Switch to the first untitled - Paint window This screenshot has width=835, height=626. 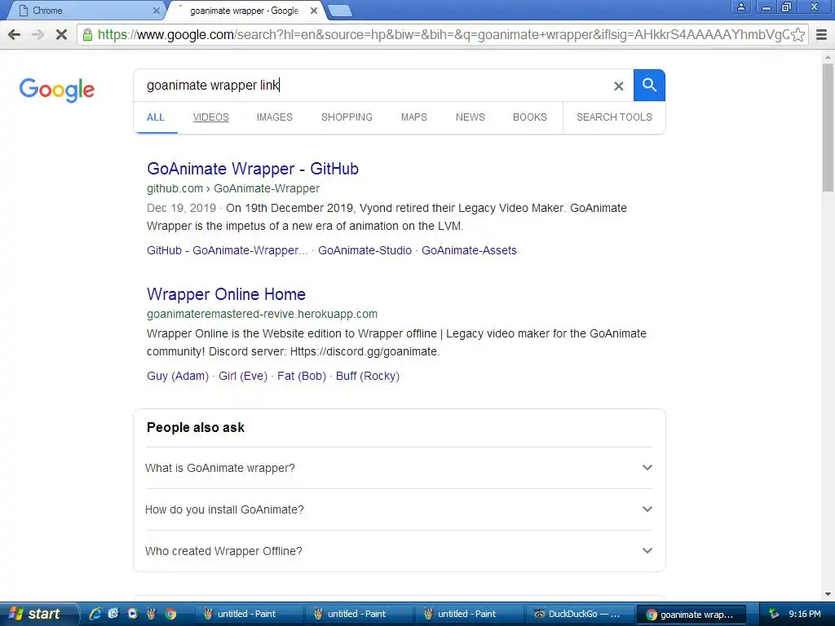[249, 614]
